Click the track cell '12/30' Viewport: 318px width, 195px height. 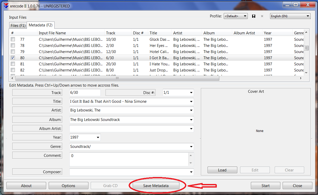(x=111, y=52)
